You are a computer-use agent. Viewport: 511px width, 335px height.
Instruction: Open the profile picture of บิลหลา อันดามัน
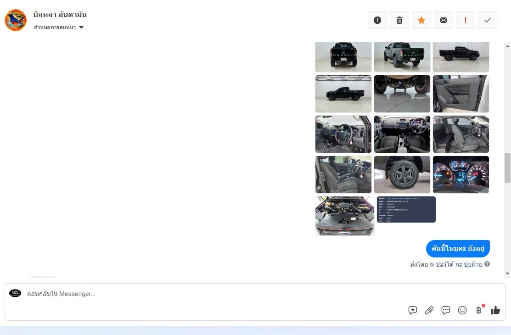(16, 20)
